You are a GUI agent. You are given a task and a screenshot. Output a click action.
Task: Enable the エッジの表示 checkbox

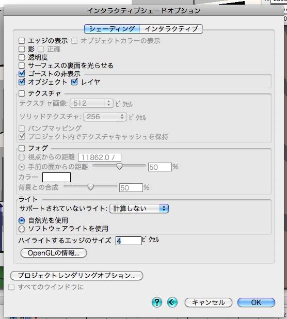tap(22, 41)
